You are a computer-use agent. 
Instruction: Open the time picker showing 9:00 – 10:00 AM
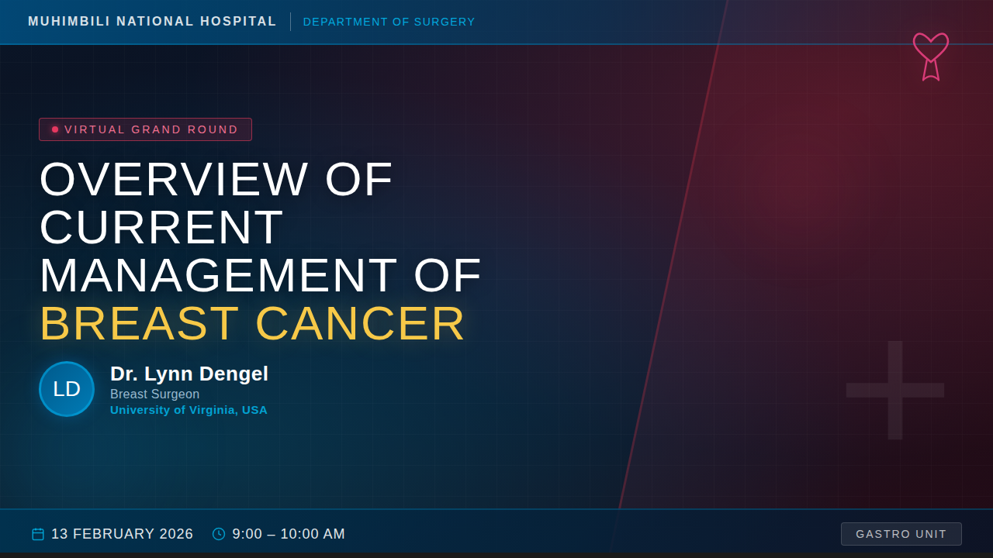click(x=289, y=533)
